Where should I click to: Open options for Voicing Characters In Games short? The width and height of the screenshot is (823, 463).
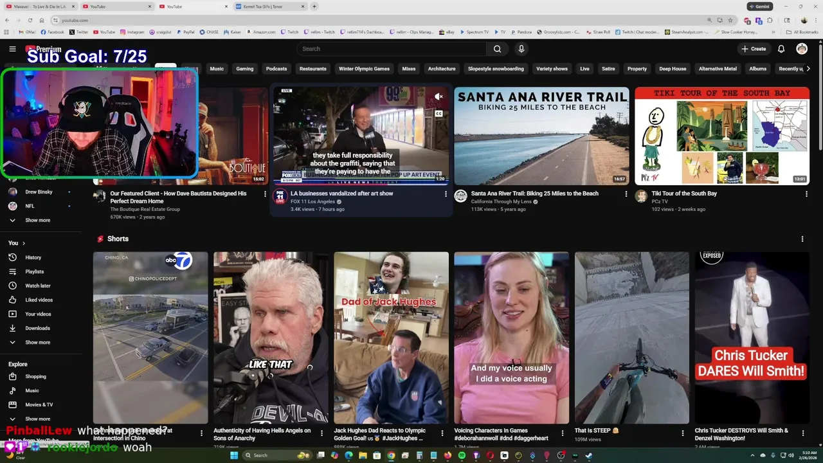coord(562,433)
